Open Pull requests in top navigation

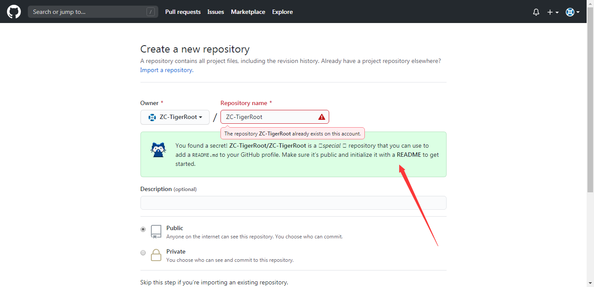(x=183, y=12)
